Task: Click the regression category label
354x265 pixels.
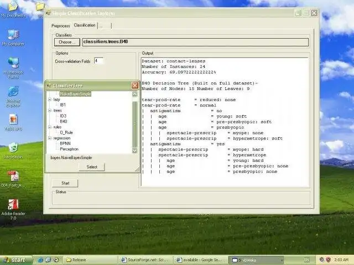Action: (62, 138)
